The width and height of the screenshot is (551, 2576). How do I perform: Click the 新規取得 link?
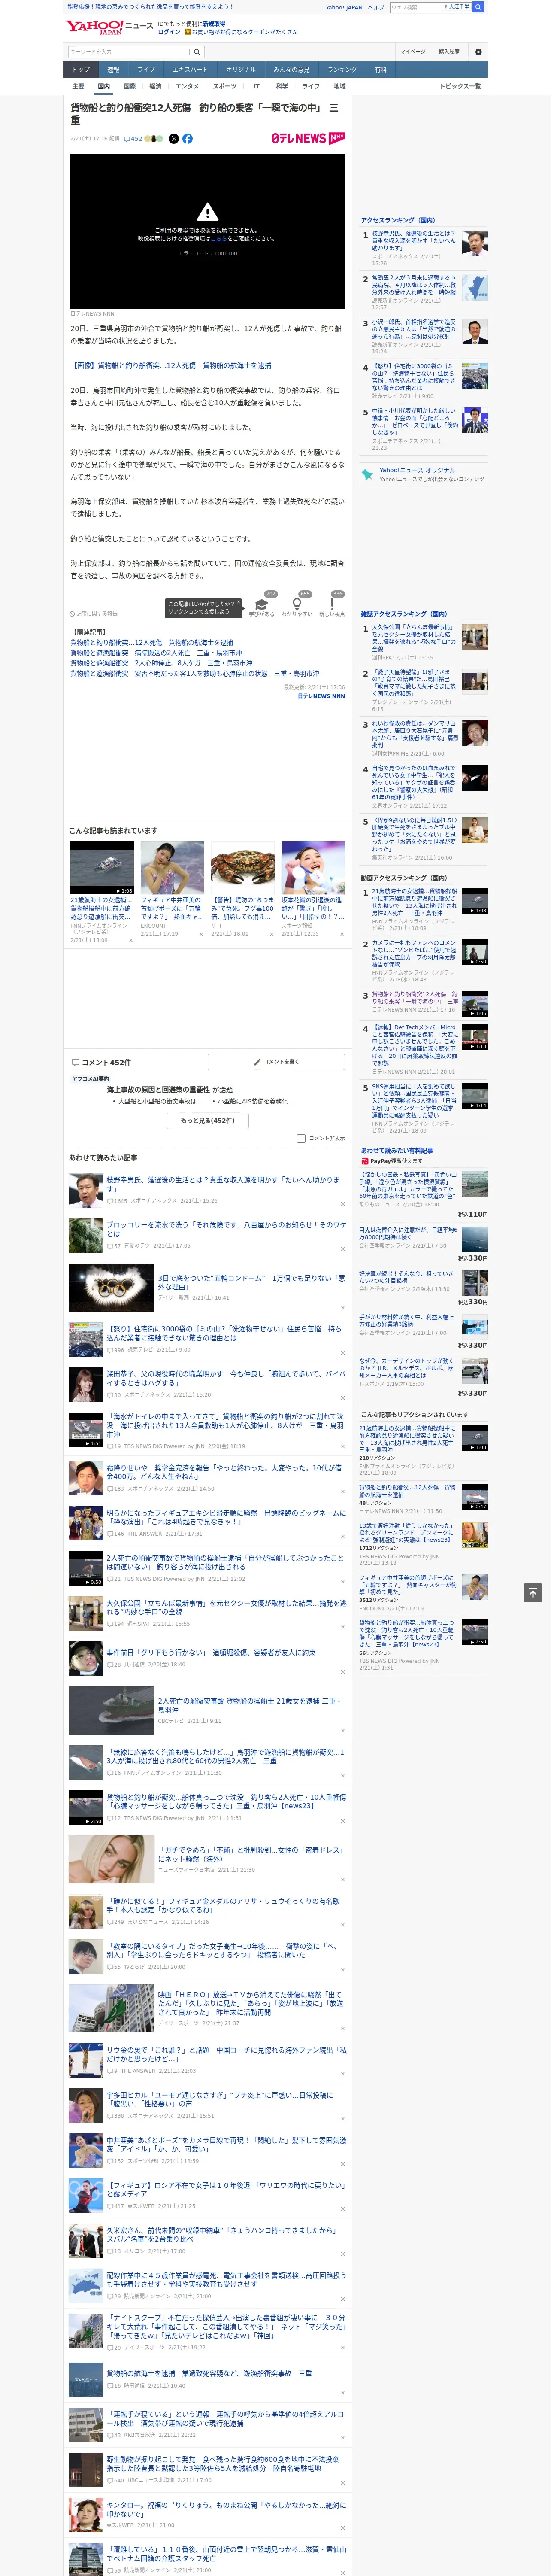[x=214, y=23]
